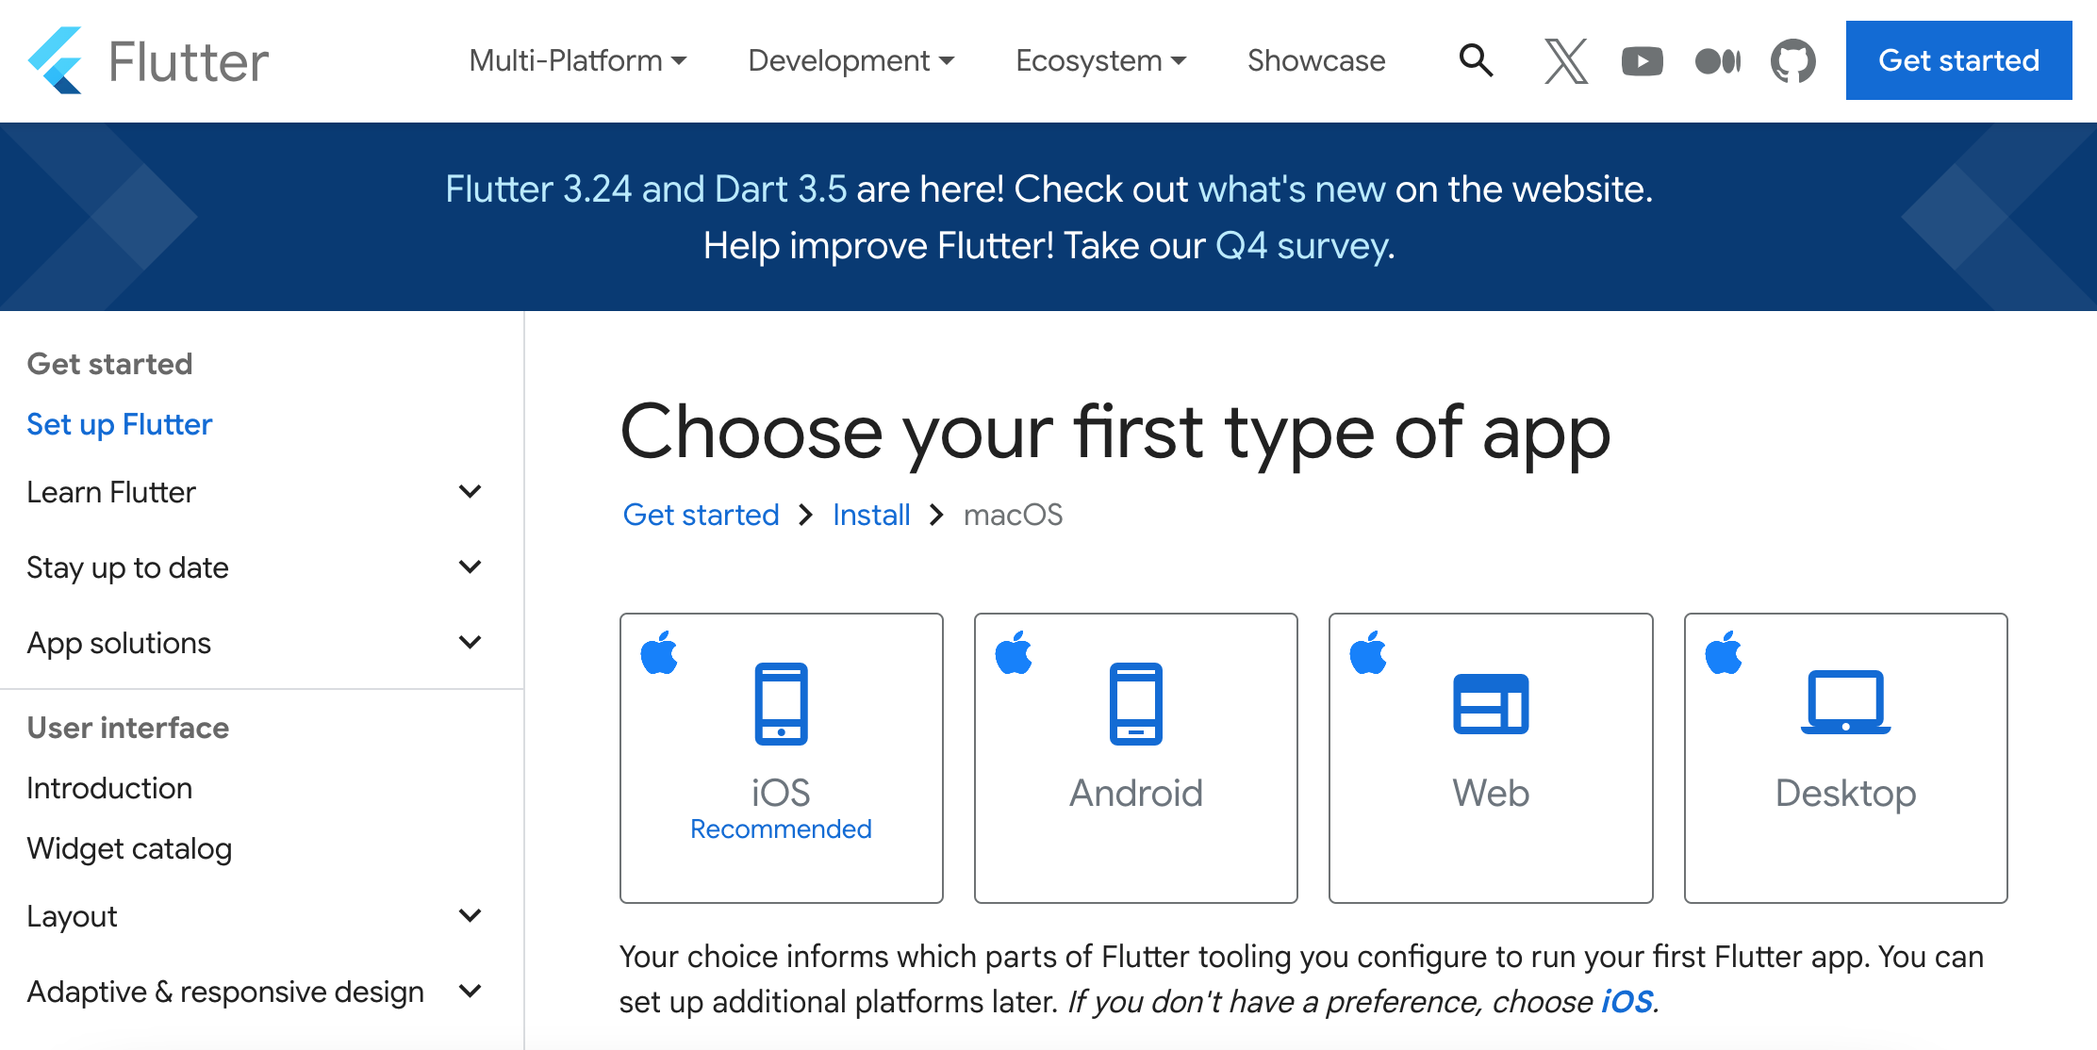Image resolution: width=2097 pixels, height=1050 pixels.
Task: Click the blue Get started button
Action: pos(1958,60)
